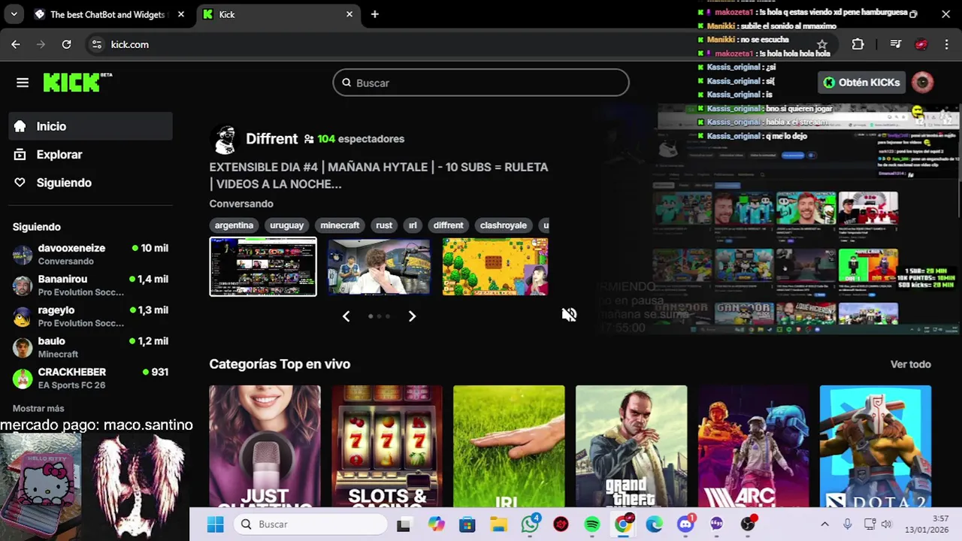Go to the next featured stream
The width and height of the screenshot is (962, 541).
point(412,316)
